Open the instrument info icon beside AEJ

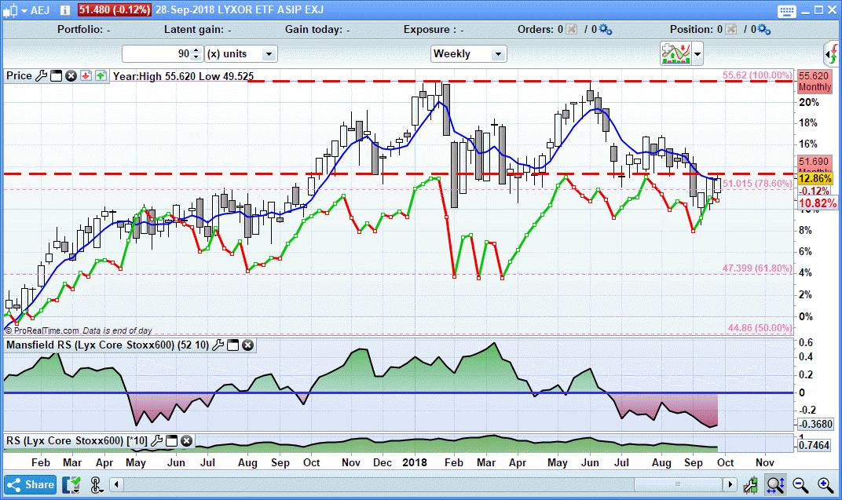point(65,10)
